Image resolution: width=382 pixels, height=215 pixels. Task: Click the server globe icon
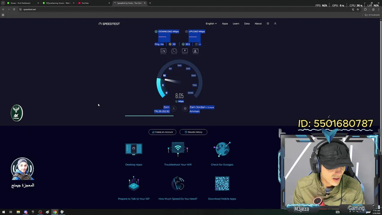click(185, 109)
